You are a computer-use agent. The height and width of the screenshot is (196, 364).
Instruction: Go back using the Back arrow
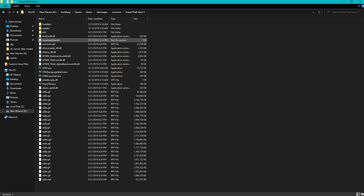pyautogui.click(x=4, y=12)
